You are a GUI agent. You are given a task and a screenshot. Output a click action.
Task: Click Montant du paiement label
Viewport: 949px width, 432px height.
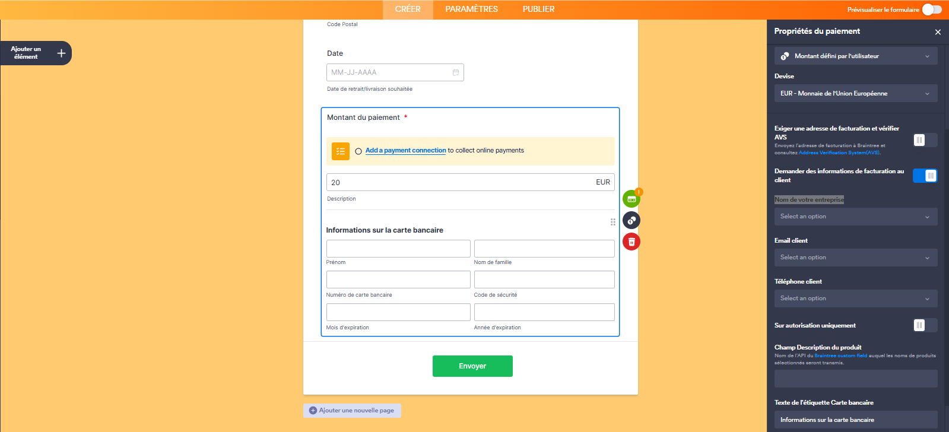pos(363,117)
